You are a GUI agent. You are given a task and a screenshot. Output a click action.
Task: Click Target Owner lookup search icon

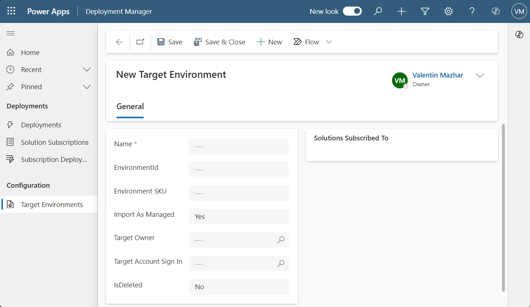[281, 240]
